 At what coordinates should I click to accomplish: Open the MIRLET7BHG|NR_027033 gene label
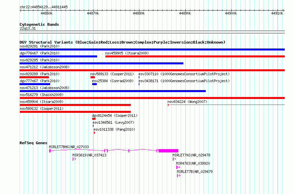coord(69,147)
